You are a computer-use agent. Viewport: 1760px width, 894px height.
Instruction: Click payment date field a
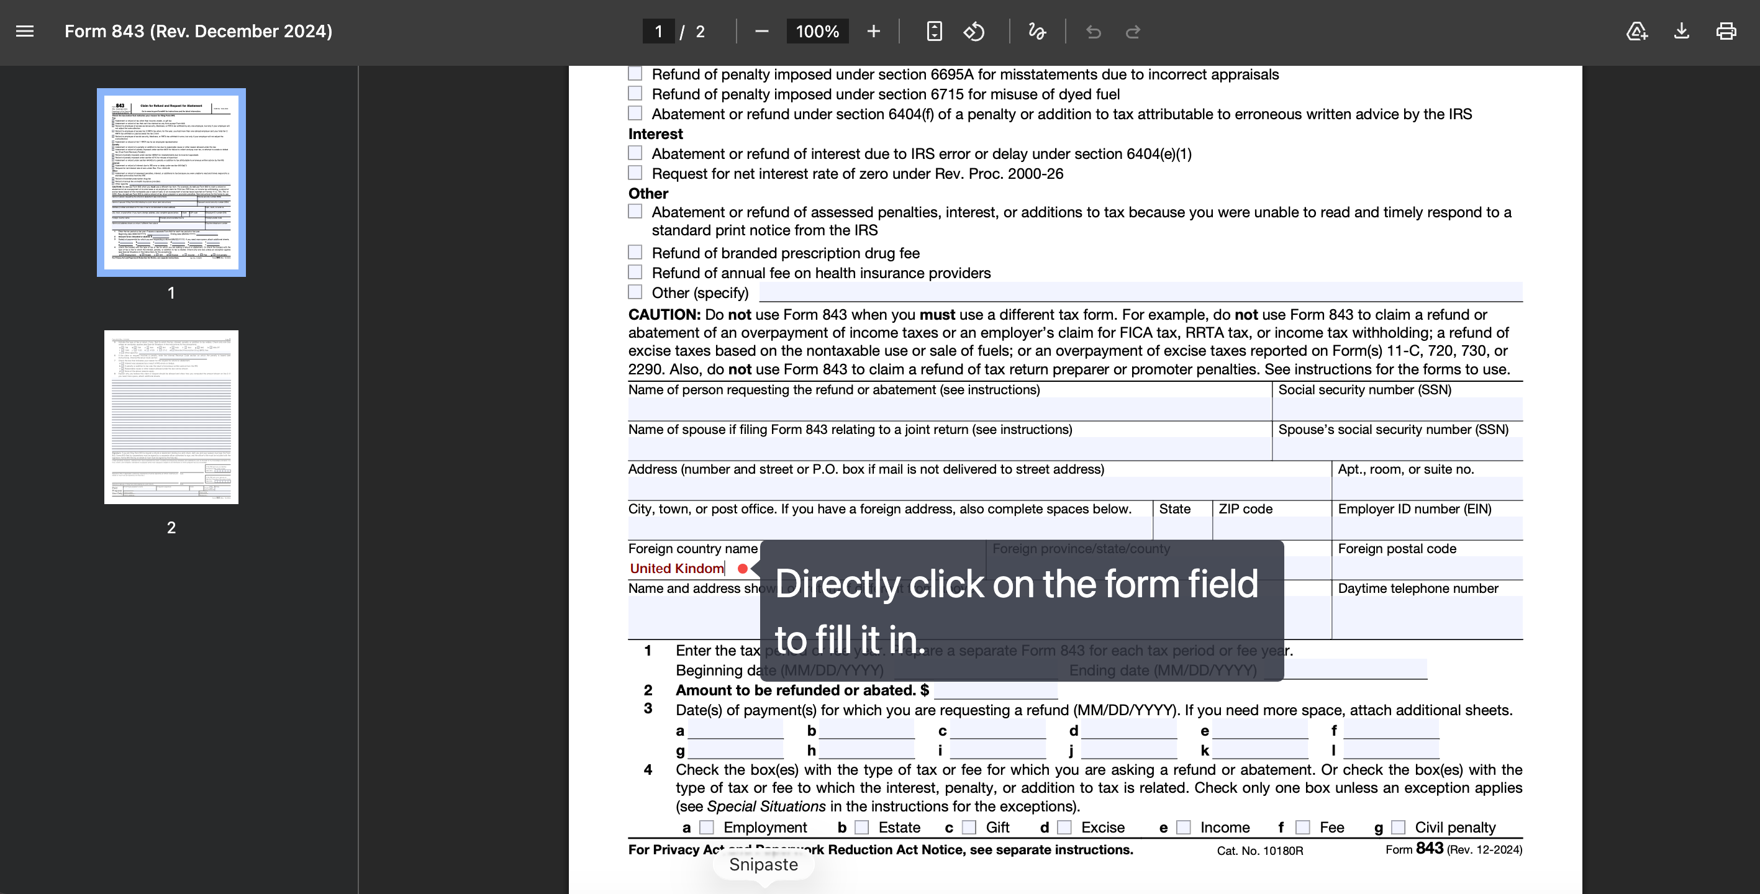pos(735,729)
